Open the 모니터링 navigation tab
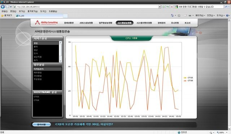Viewport: 231px width, 134px height. [x=175, y=23]
